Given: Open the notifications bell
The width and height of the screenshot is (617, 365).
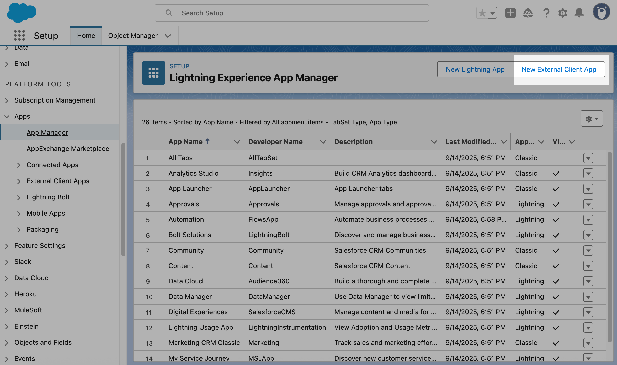Looking at the screenshot, I should [x=579, y=13].
